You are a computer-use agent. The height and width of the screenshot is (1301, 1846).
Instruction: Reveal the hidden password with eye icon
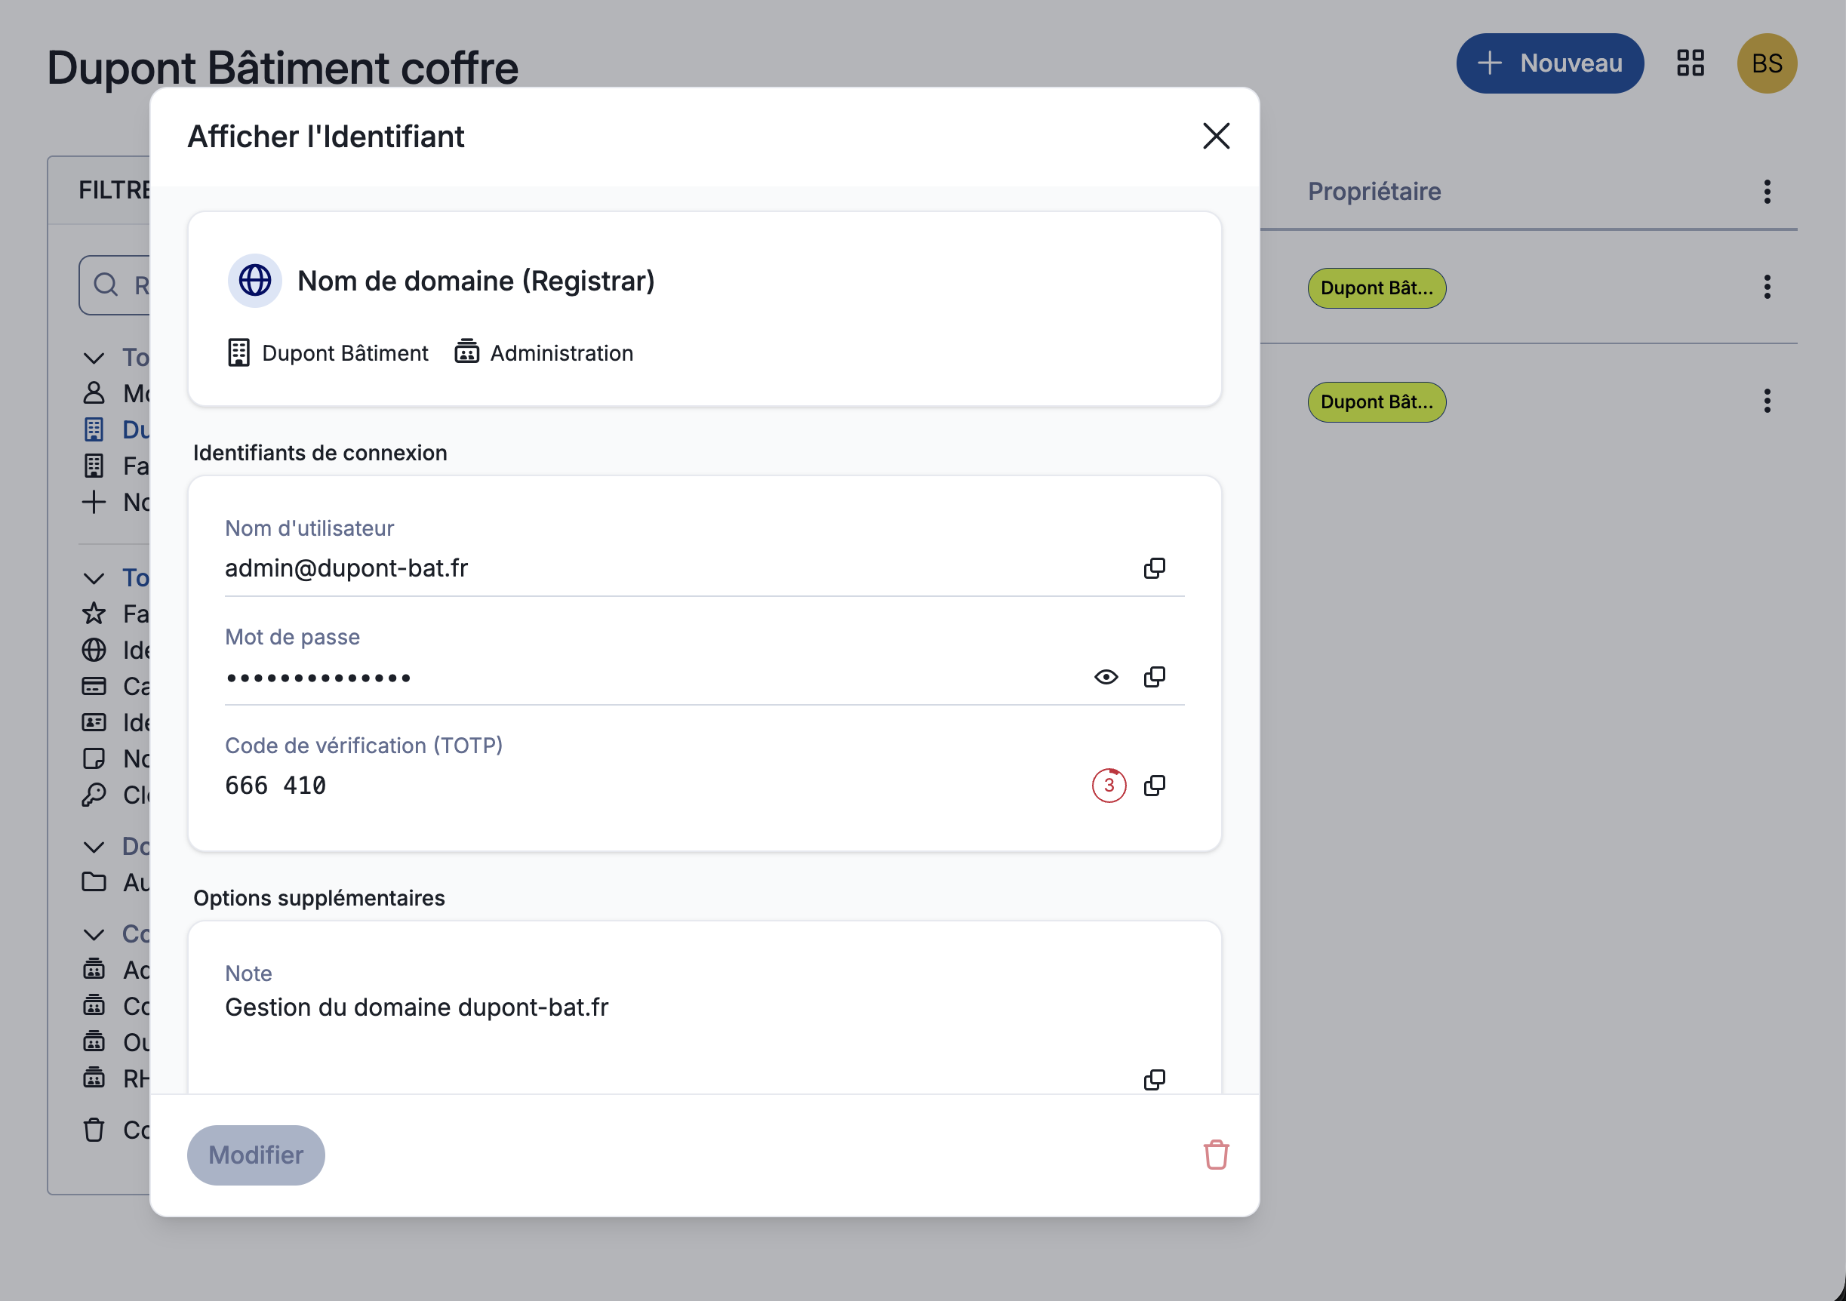pos(1106,677)
